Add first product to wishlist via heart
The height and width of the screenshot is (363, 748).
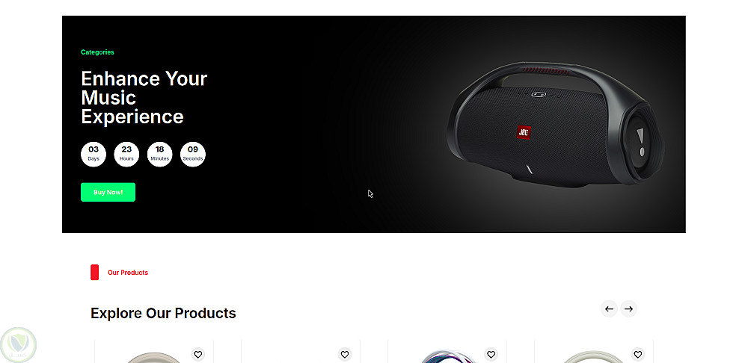[x=198, y=355]
